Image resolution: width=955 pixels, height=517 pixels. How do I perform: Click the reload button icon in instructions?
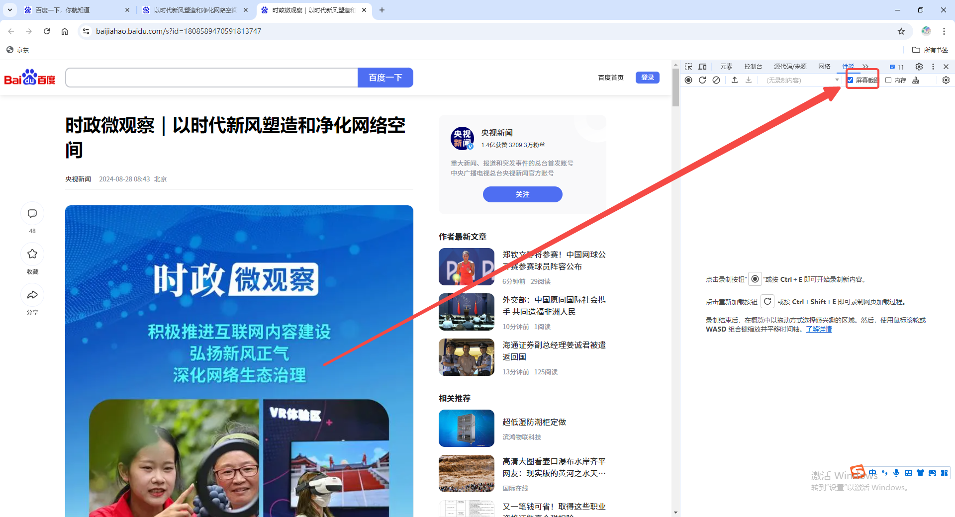(767, 301)
